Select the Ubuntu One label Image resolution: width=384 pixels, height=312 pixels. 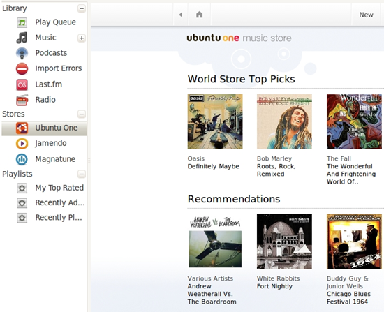[57, 128]
